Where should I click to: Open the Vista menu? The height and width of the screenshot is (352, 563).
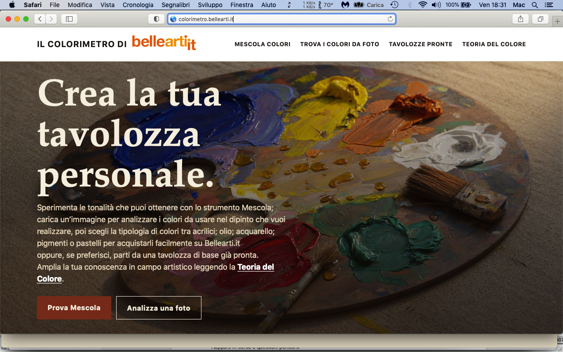pyautogui.click(x=107, y=5)
